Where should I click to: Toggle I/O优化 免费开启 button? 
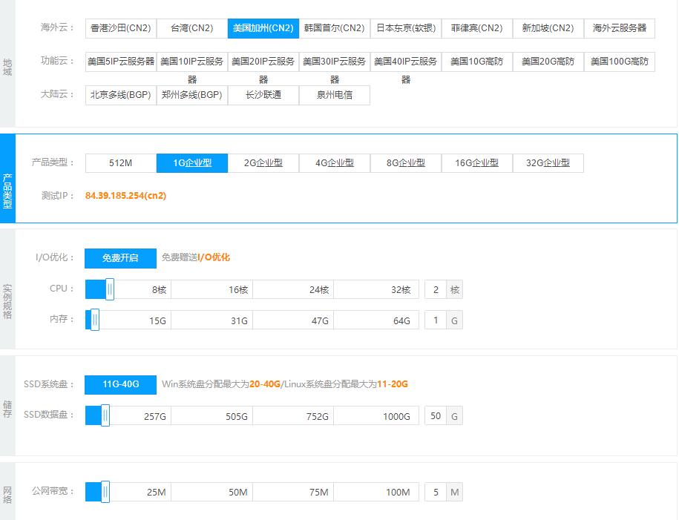pyautogui.click(x=120, y=258)
